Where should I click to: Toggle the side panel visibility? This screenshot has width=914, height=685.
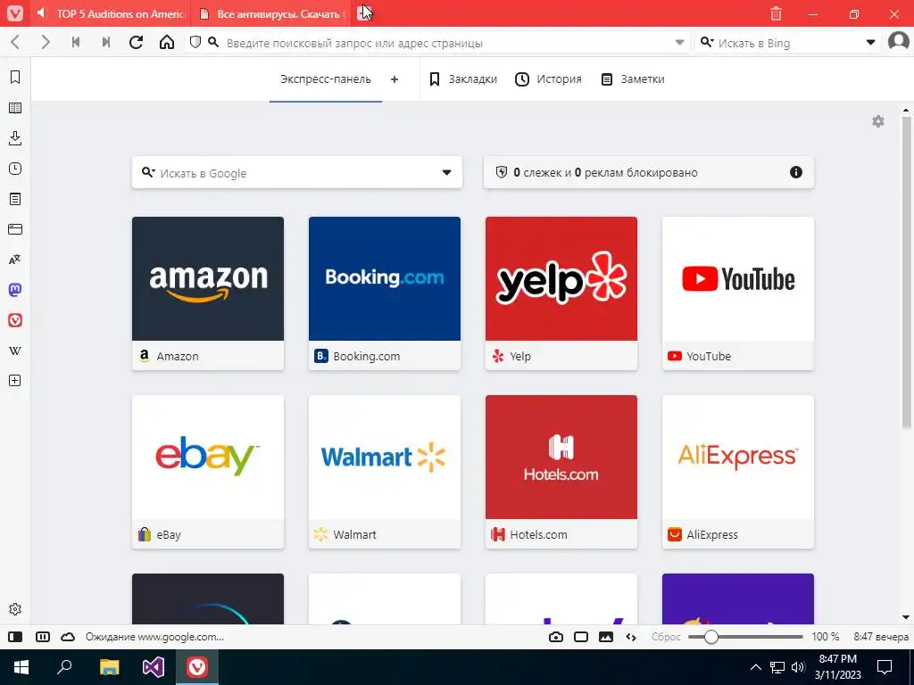tap(15, 637)
